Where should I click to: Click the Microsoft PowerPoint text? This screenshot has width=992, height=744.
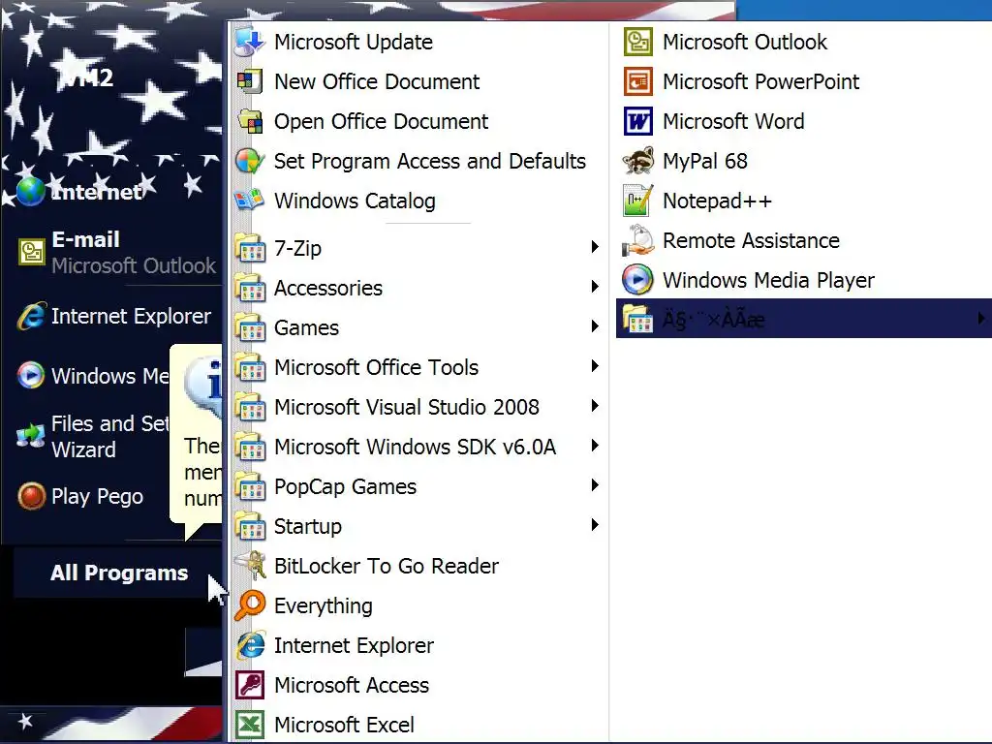761,81
